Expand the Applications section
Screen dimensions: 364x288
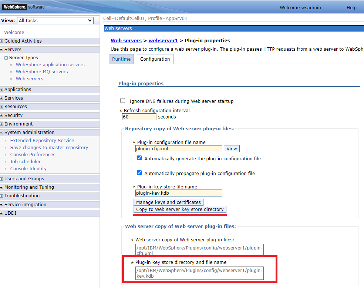tap(1, 90)
